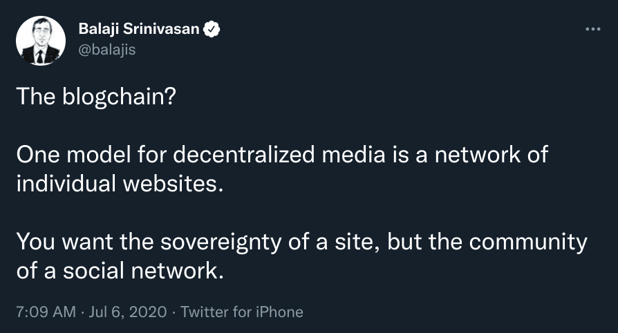Click the word 'iPhone' in footer
Image resolution: width=618 pixels, height=333 pixels.
(279, 312)
